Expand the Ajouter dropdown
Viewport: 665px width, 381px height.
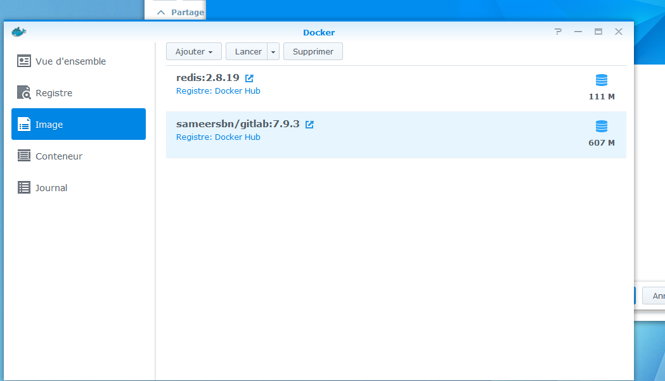click(x=194, y=51)
